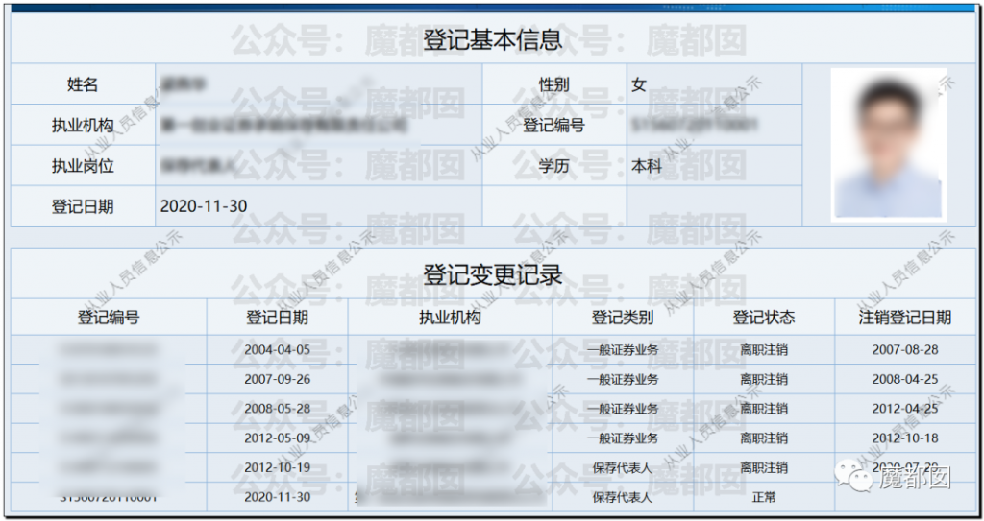The height and width of the screenshot is (521, 984).
Task: Click the 2012-05-09 registration date cell
Action: [x=277, y=438]
